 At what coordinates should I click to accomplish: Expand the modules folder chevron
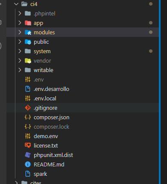[x=20, y=32]
